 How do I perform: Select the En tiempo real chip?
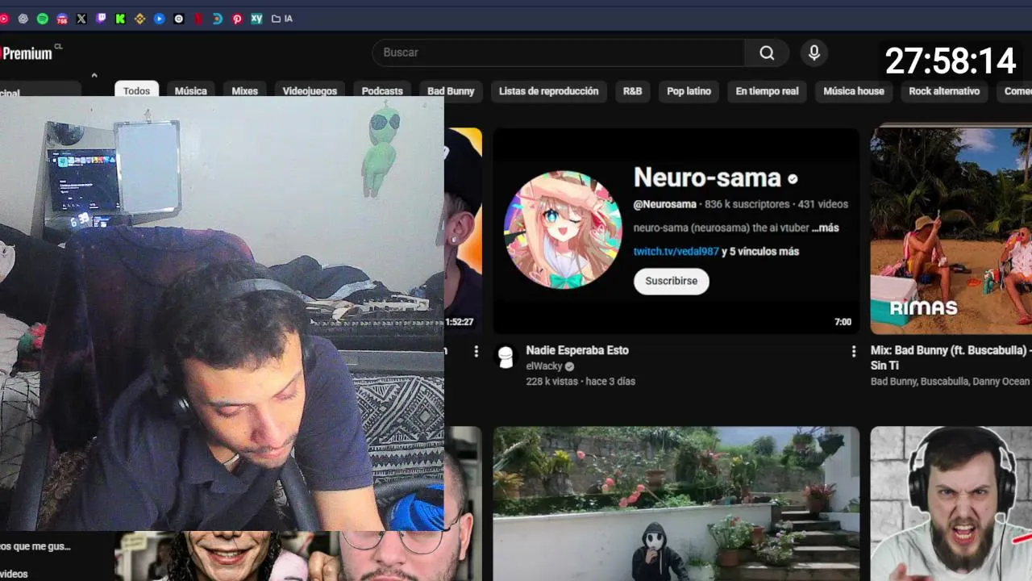(767, 91)
